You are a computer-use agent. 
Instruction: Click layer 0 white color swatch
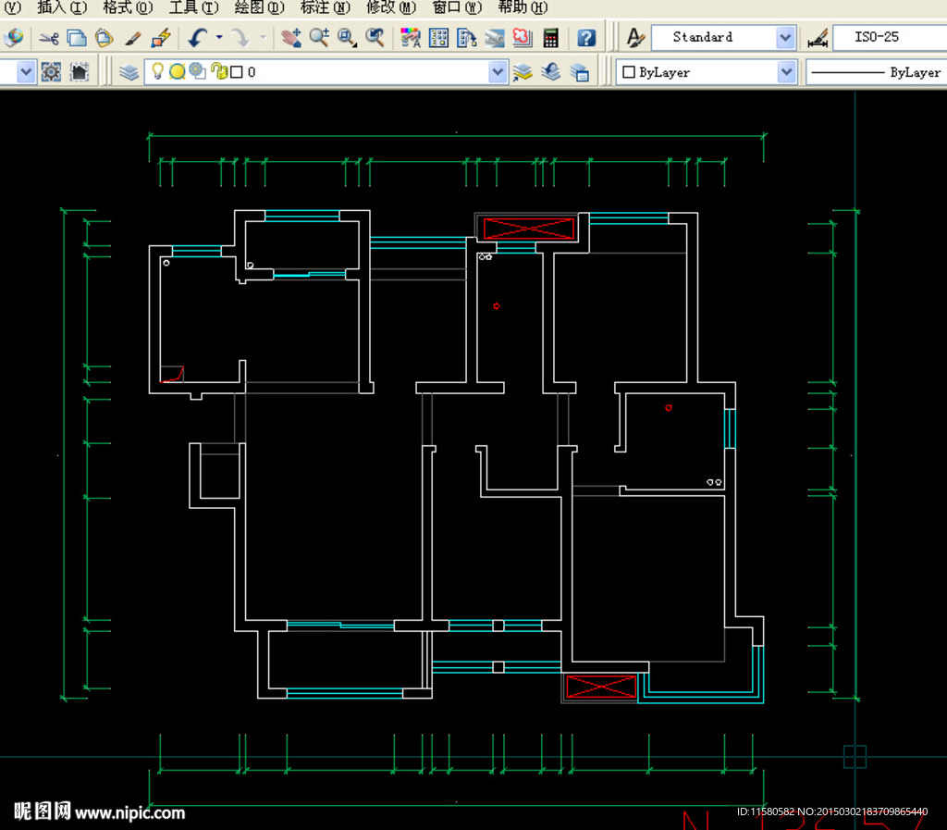pos(237,72)
